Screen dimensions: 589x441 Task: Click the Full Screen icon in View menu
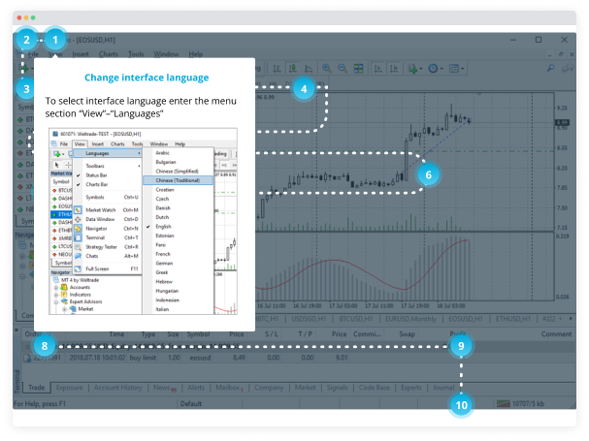pyautogui.click(x=78, y=268)
